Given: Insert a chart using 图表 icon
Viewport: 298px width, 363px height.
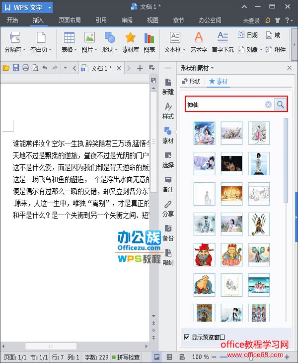Looking at the screenshot, I should coord(149,42).
